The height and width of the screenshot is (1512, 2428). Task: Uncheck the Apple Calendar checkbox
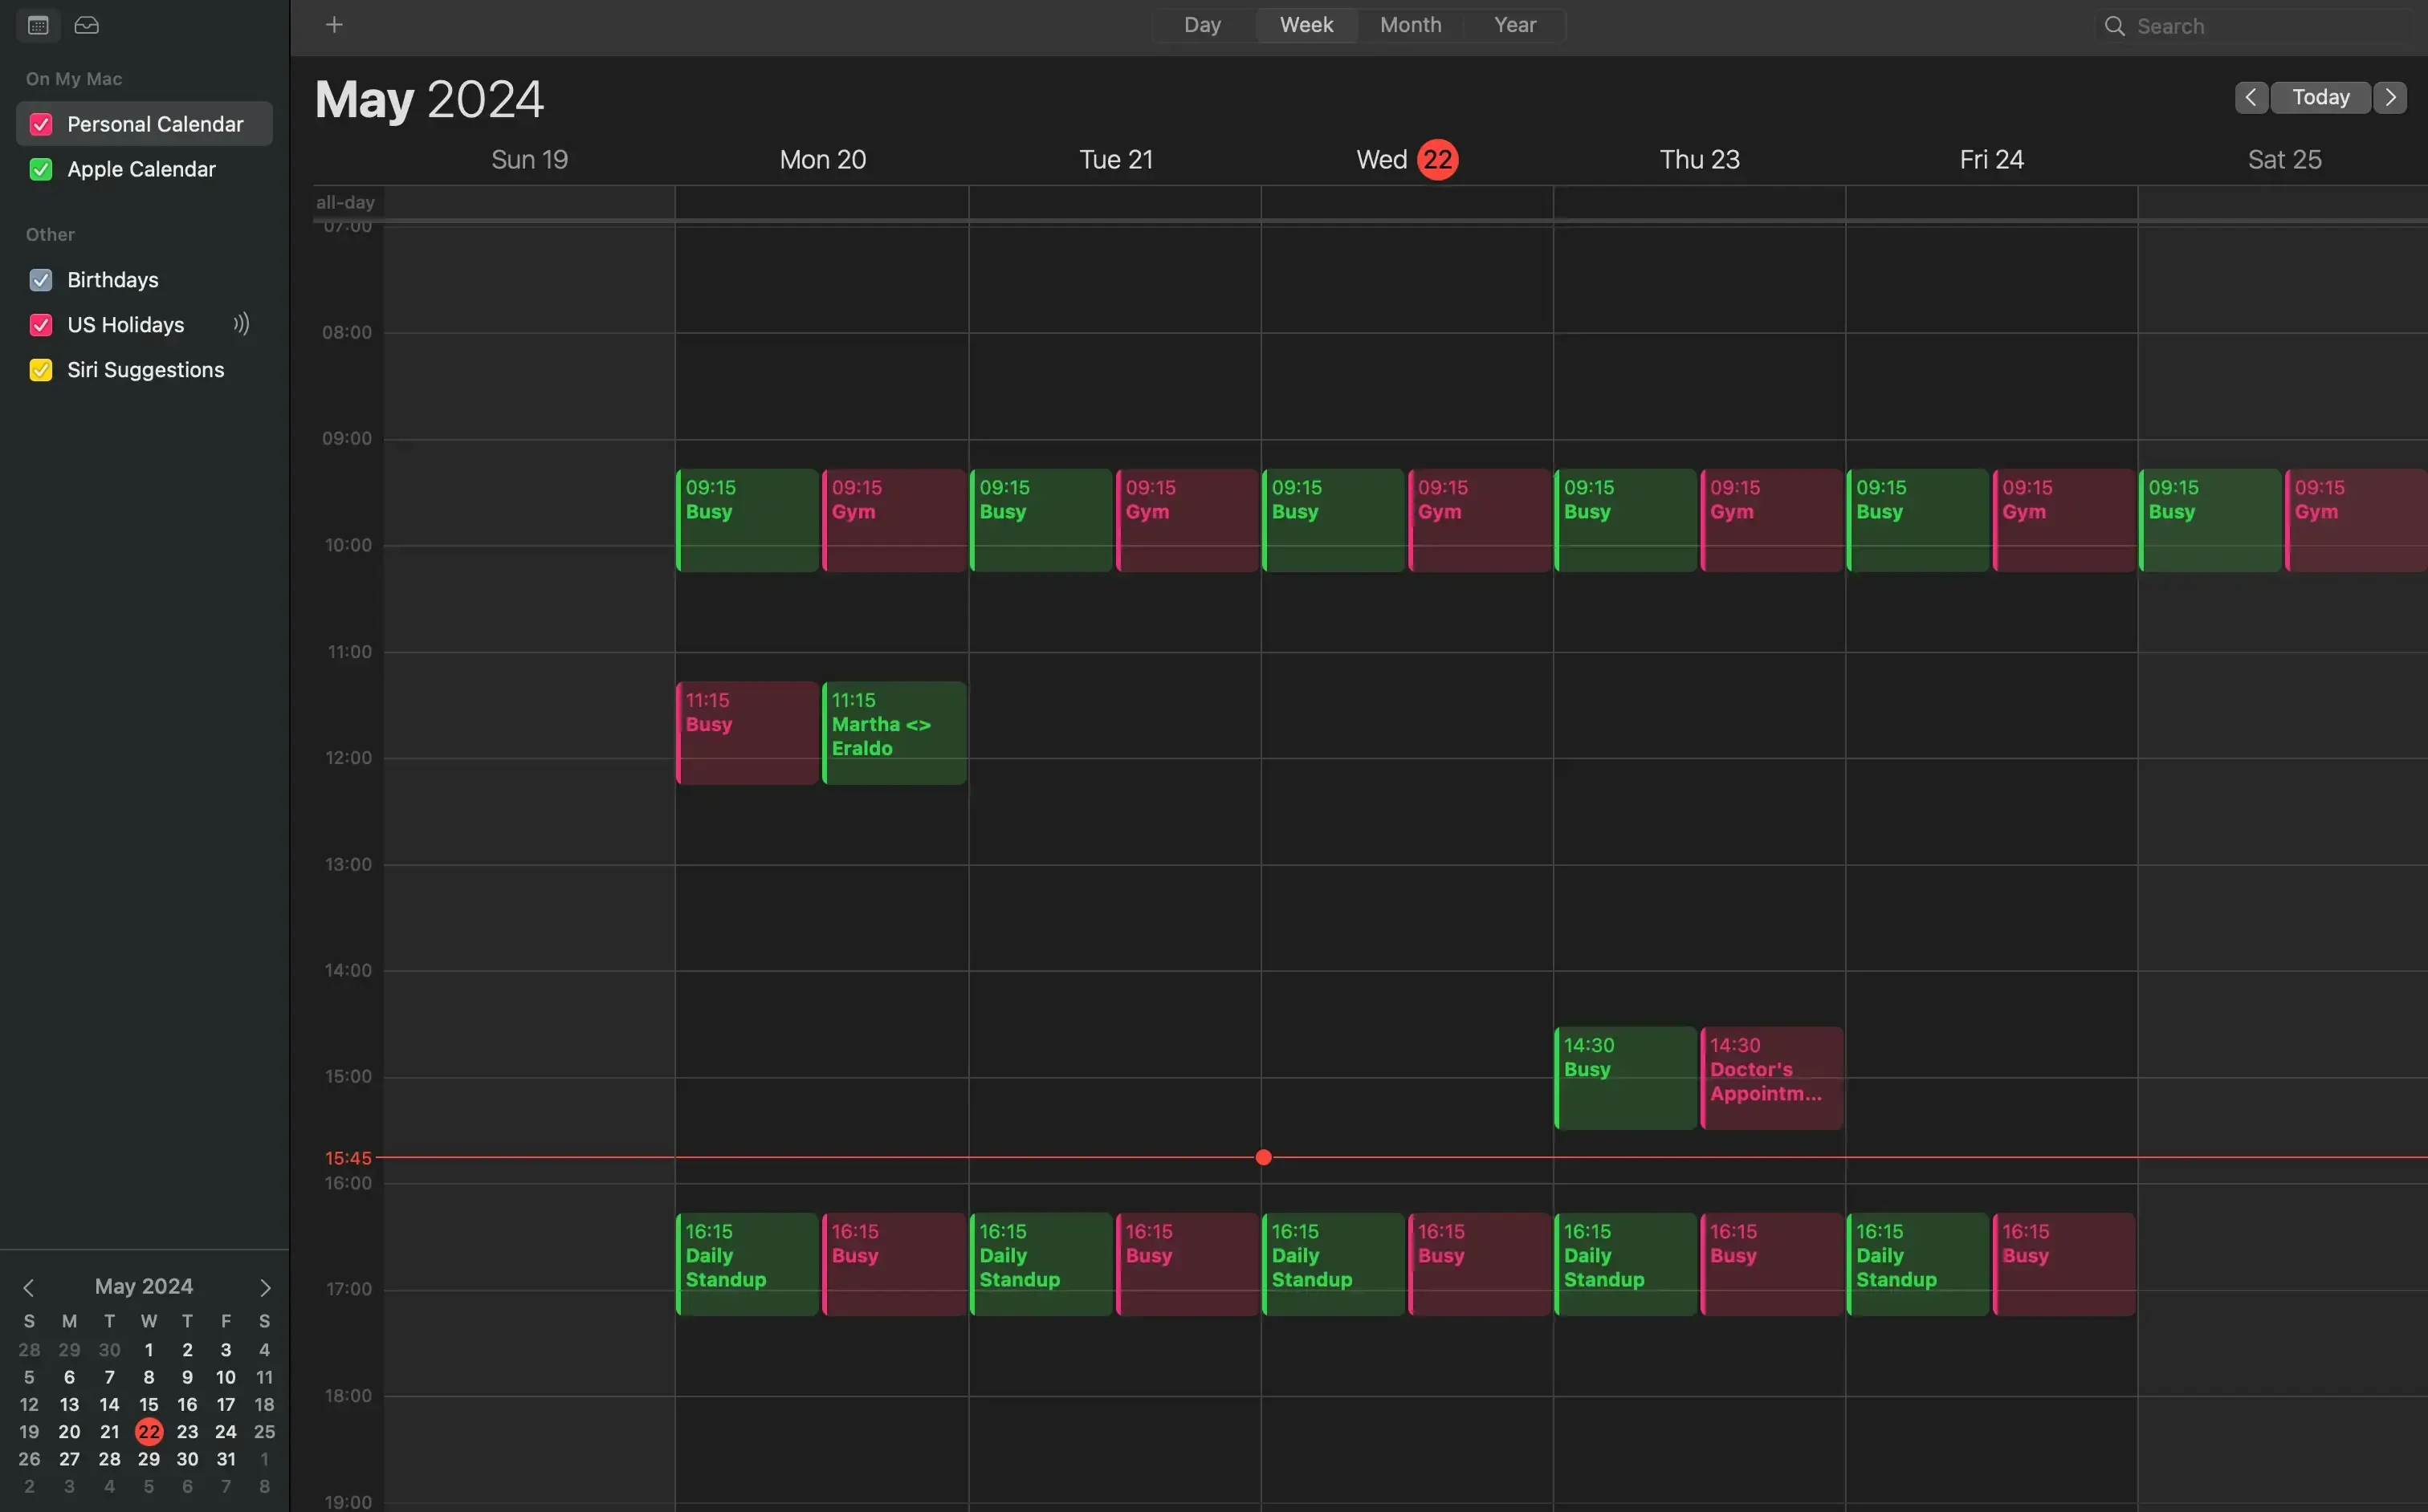[x=41, y=168]
